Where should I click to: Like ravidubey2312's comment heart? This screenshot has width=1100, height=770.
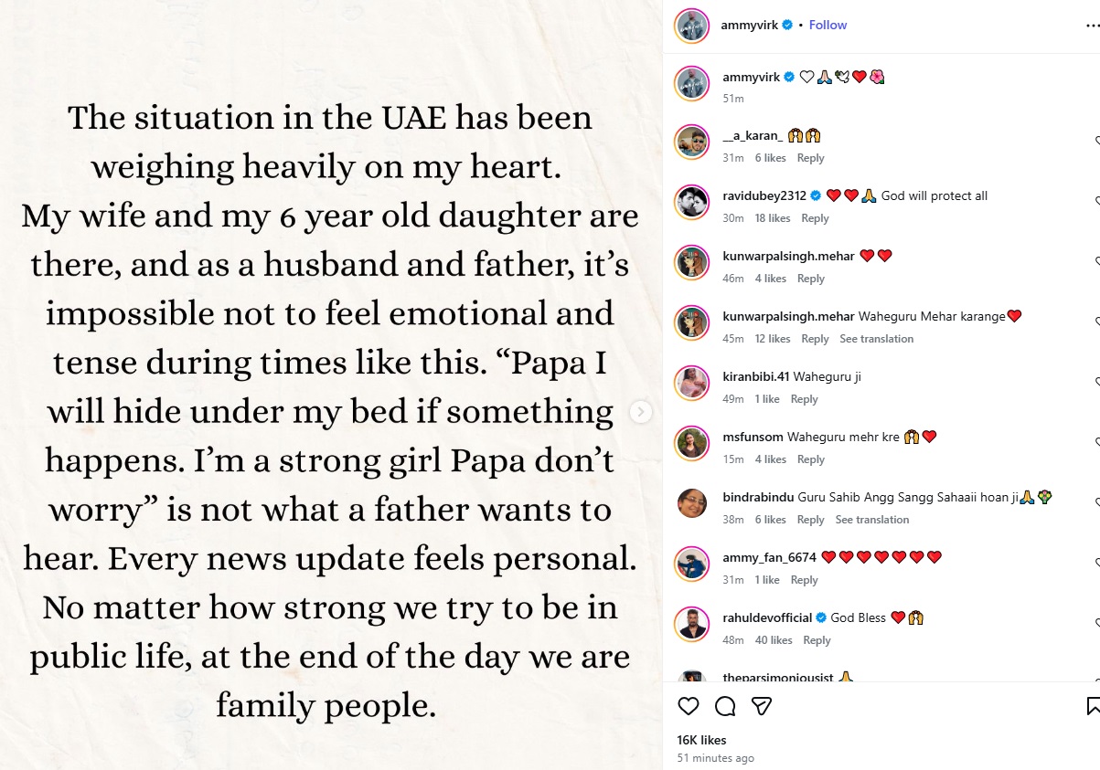[1096, 201]
